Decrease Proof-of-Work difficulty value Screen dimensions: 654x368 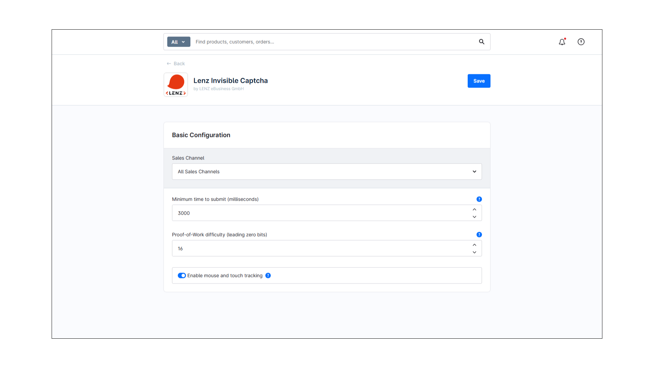pos(474,252)
